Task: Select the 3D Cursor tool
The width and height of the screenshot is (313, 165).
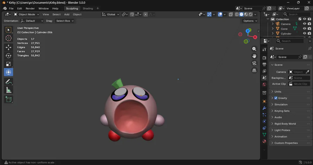Action: (8, 38)
